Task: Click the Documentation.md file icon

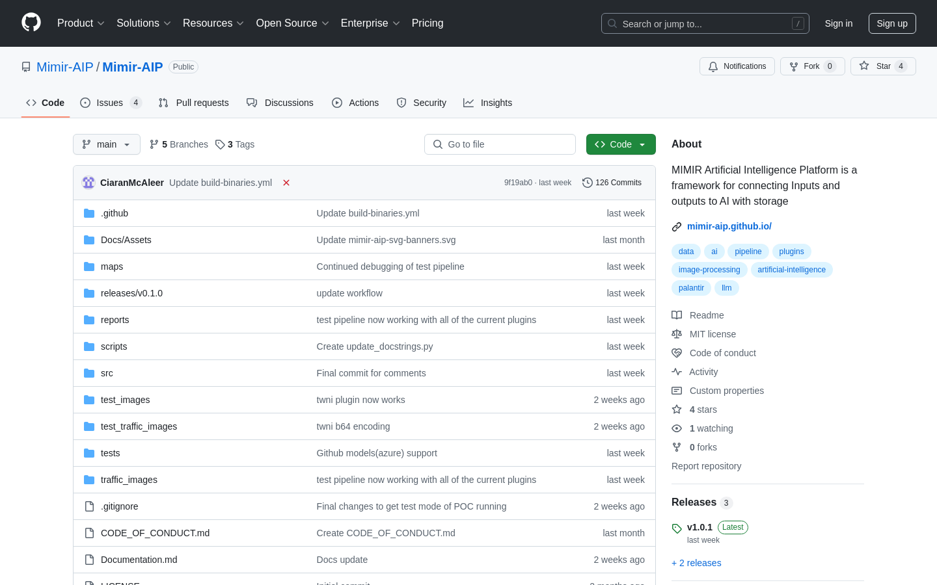Action: tap(89, 560)
